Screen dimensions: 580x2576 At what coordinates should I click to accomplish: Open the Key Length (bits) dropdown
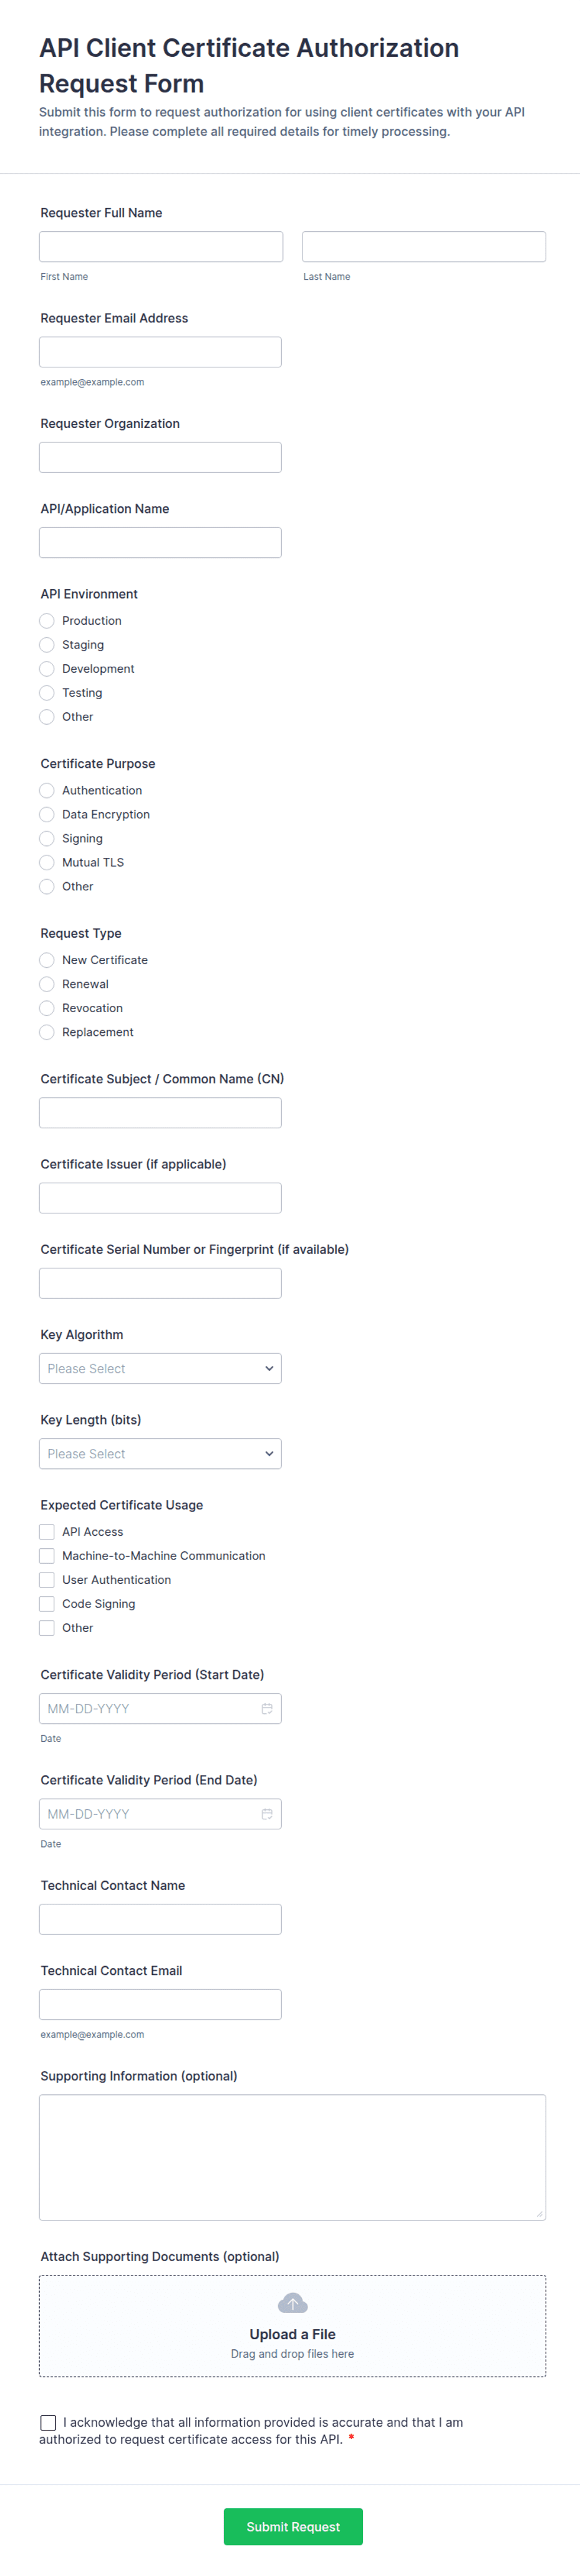coord(160,1454)
